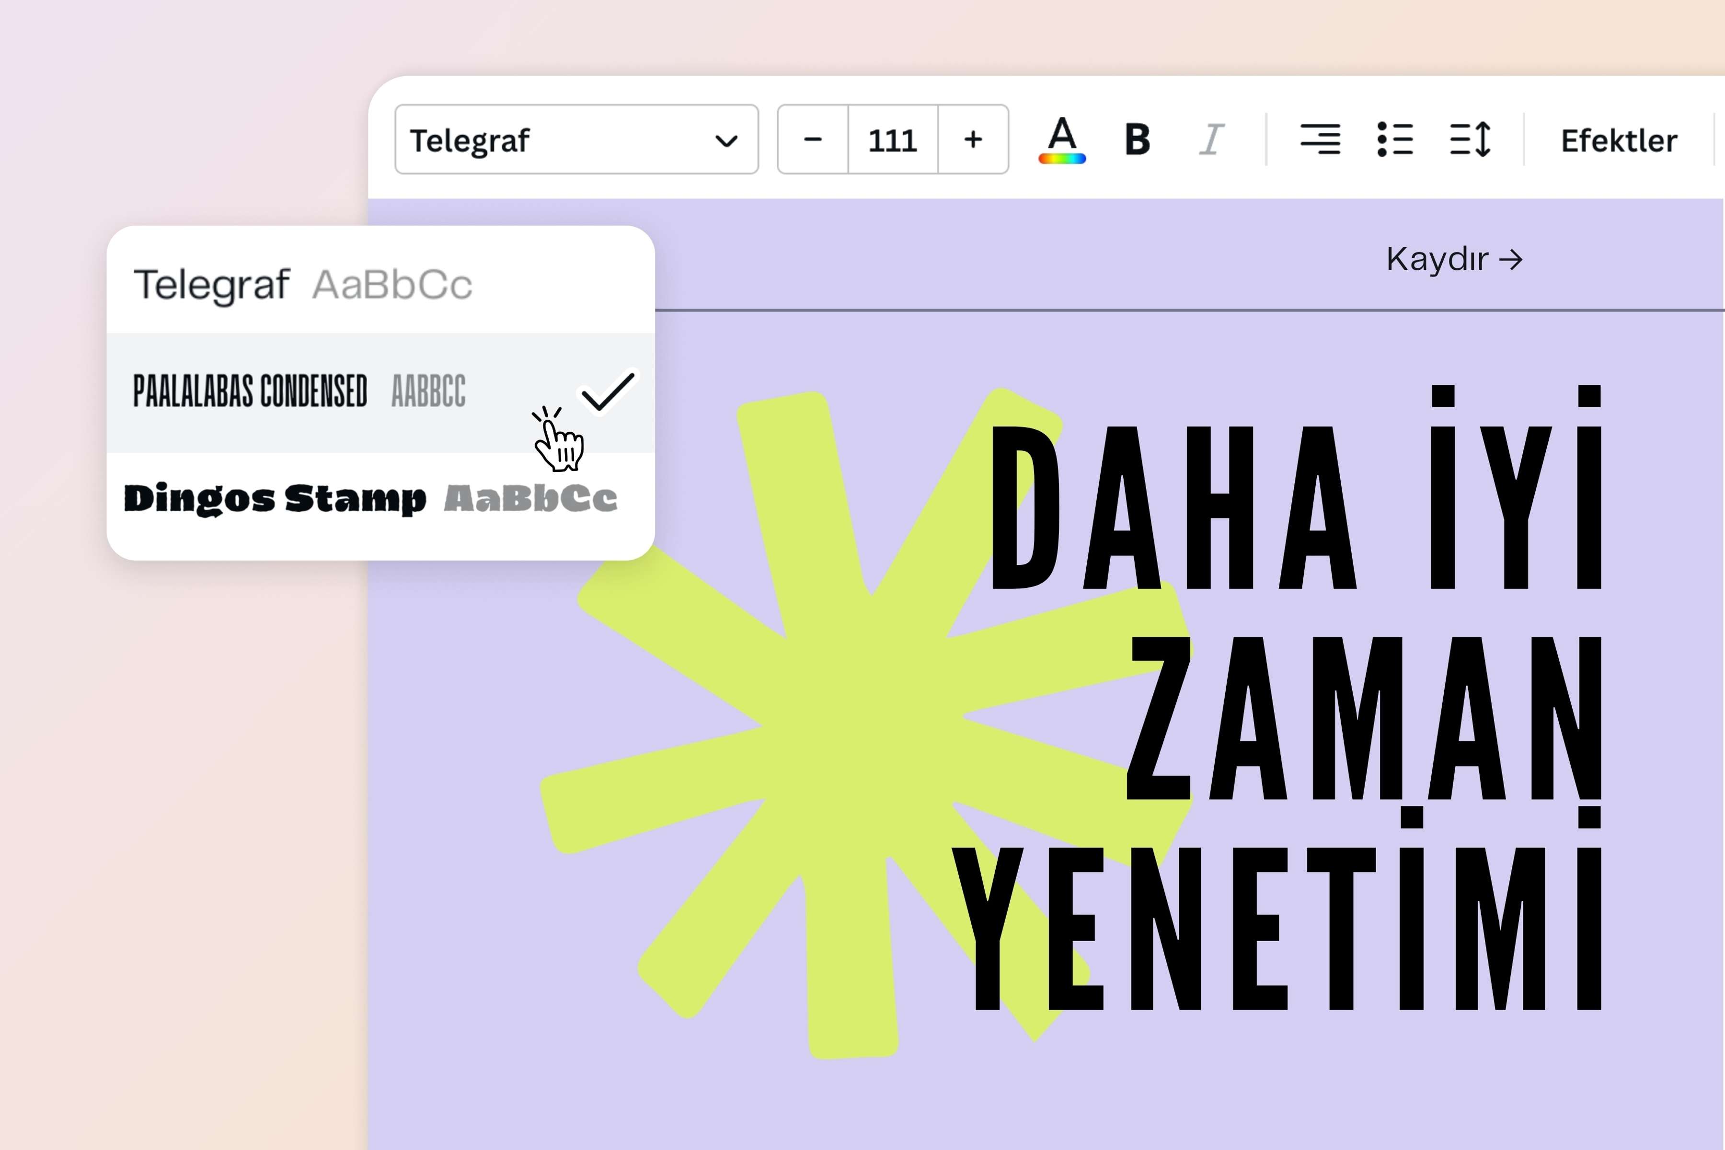
Task: Apply bulleted list formatting
Action: (1395, 139)
